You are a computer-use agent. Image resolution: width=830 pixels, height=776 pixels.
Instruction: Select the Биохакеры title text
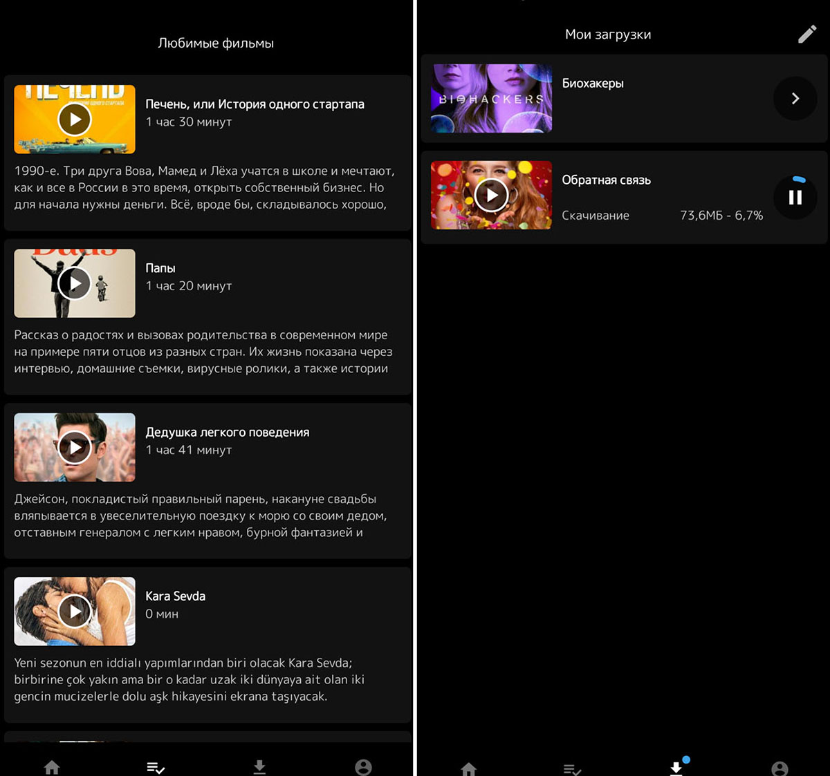click(593, 83)
